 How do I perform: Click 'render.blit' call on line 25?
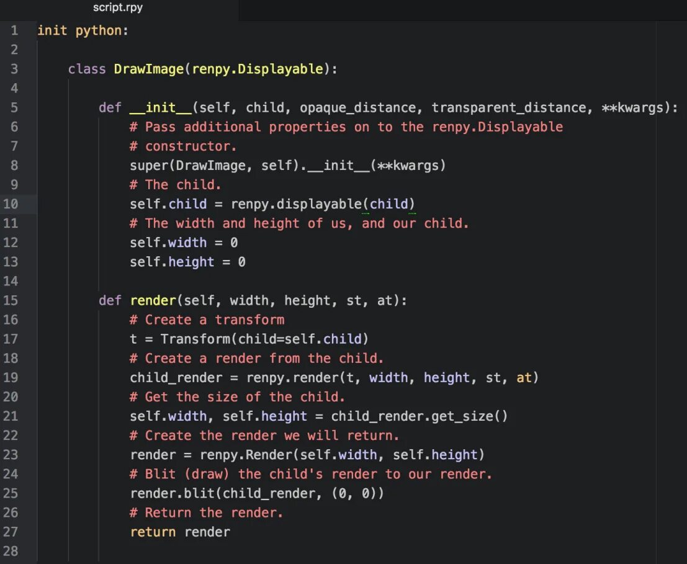tap(172, 493)
